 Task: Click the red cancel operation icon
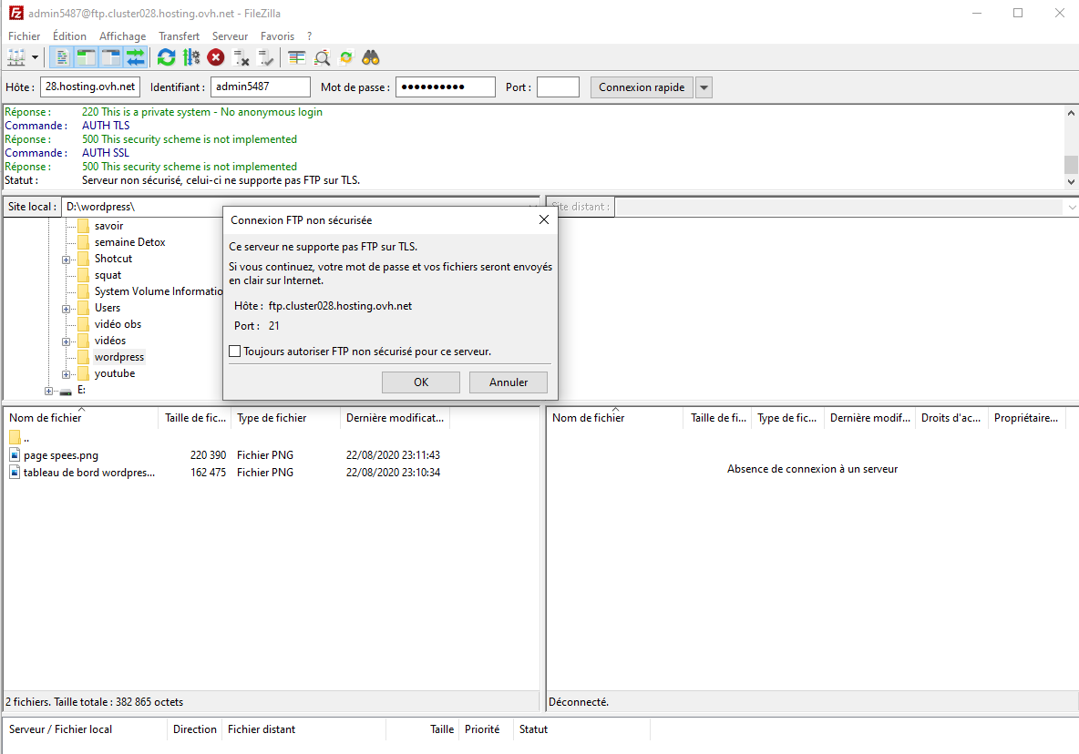[216, 57]
